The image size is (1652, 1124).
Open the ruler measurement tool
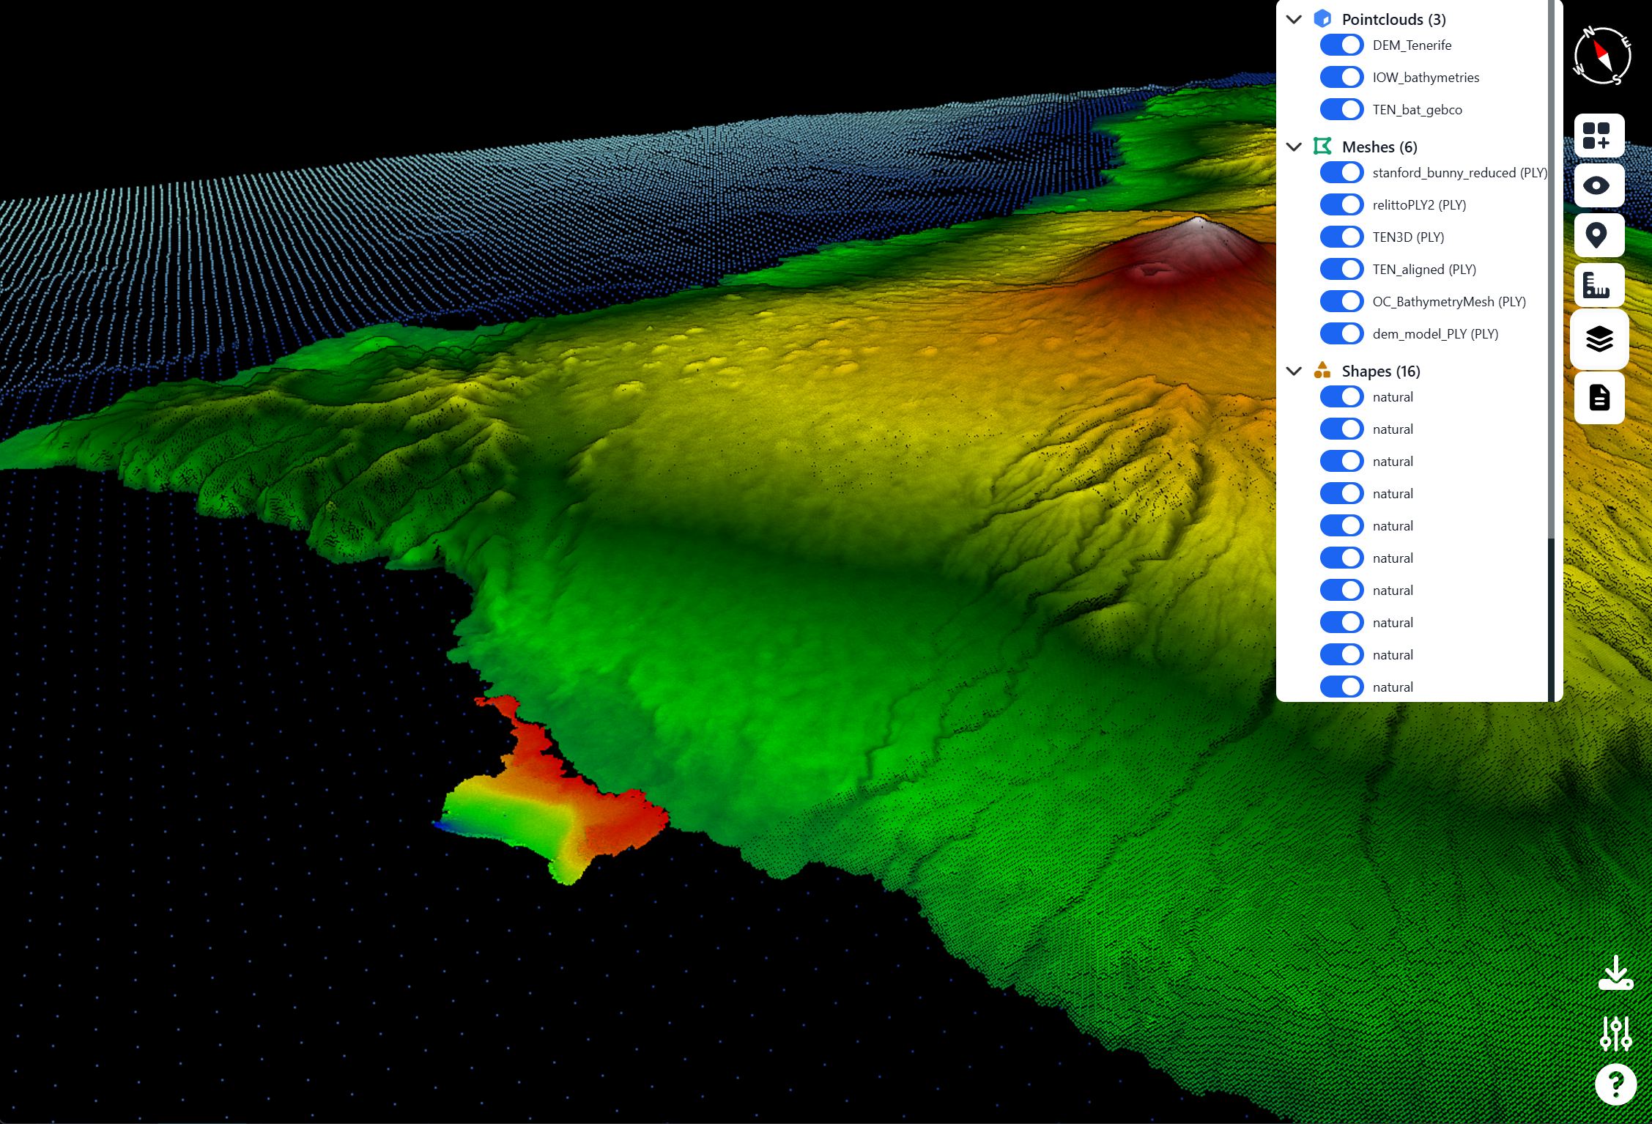(x=1599, y=285)
